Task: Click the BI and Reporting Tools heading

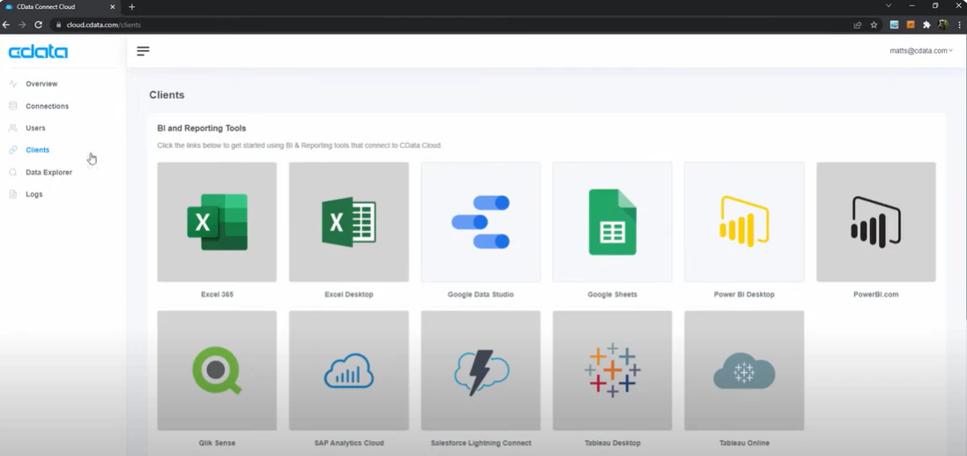Action: point(202,129)
